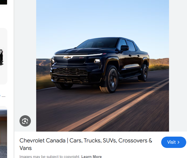Click the gold Chevrolet bowtie emblem on truck
The height and width of the screenshot is (158, 187).
coord(68,57)
